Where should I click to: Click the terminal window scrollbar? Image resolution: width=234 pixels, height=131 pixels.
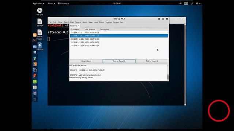(x=185, y=64)
